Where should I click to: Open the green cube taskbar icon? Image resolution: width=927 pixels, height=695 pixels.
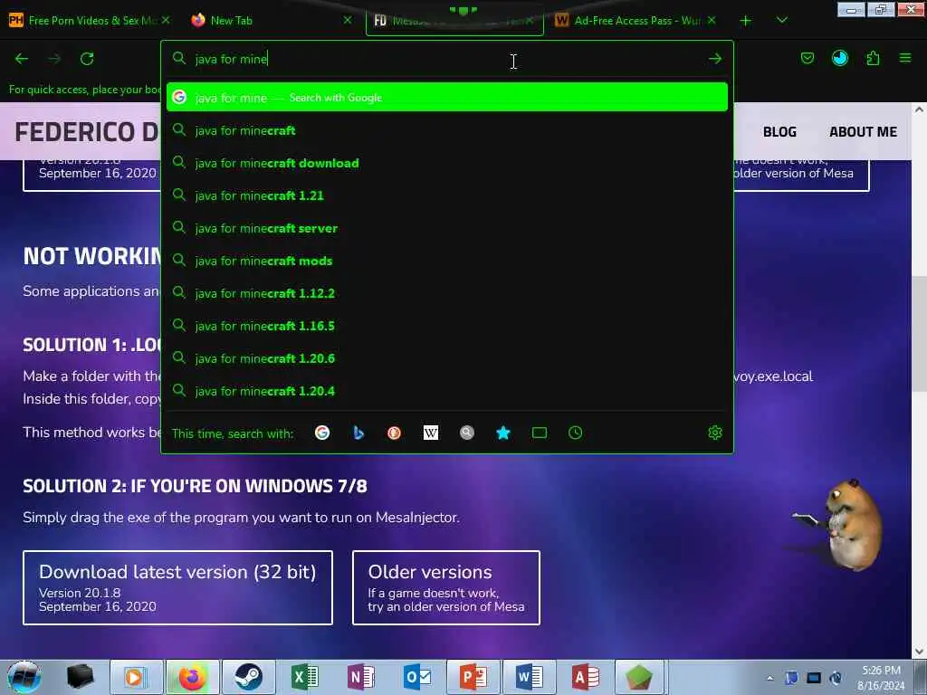(x=640, y=677)
